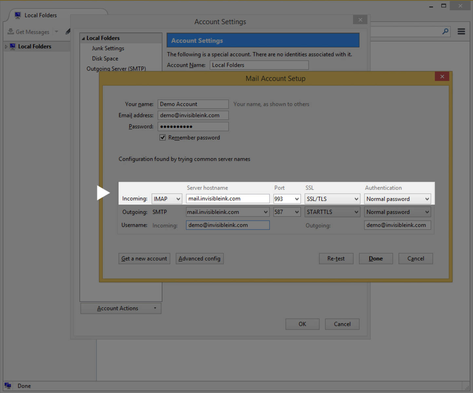Click the Advanced config button
473x393 pixels.
click(x=199, y=259)
